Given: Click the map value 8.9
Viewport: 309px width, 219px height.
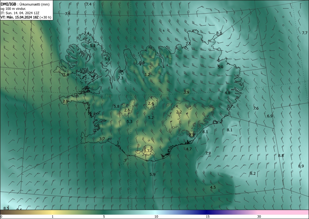Looking at the screenshot, I should tap(301, 166).
